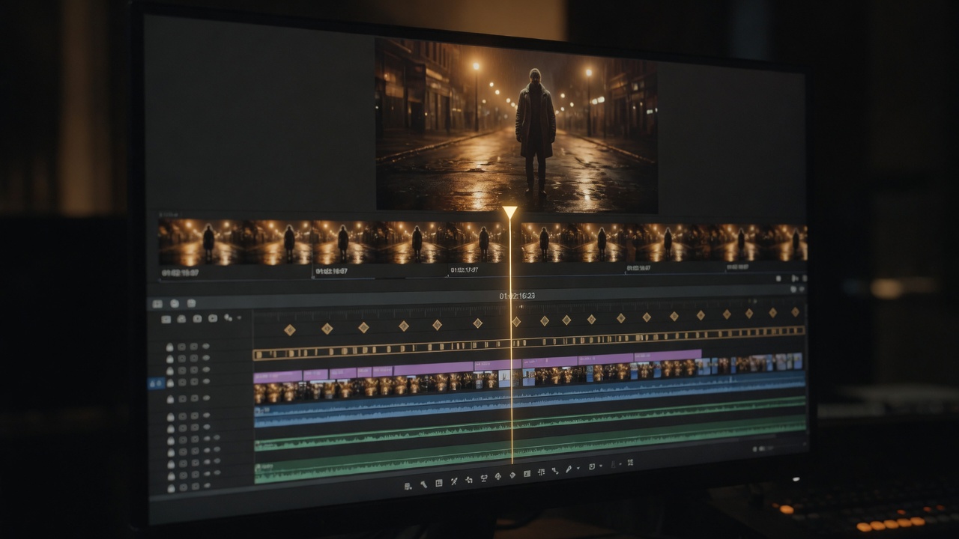The image size is (959, 539).
Task: Click the square frame icon in bottom toolbar
Action: (x=439, y=483)
